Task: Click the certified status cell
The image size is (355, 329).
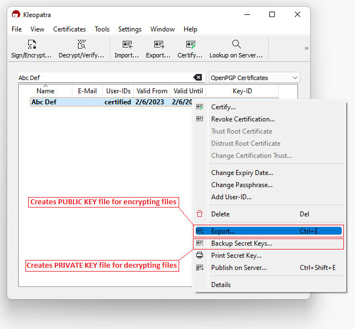Action: click(x=118, y=102)
